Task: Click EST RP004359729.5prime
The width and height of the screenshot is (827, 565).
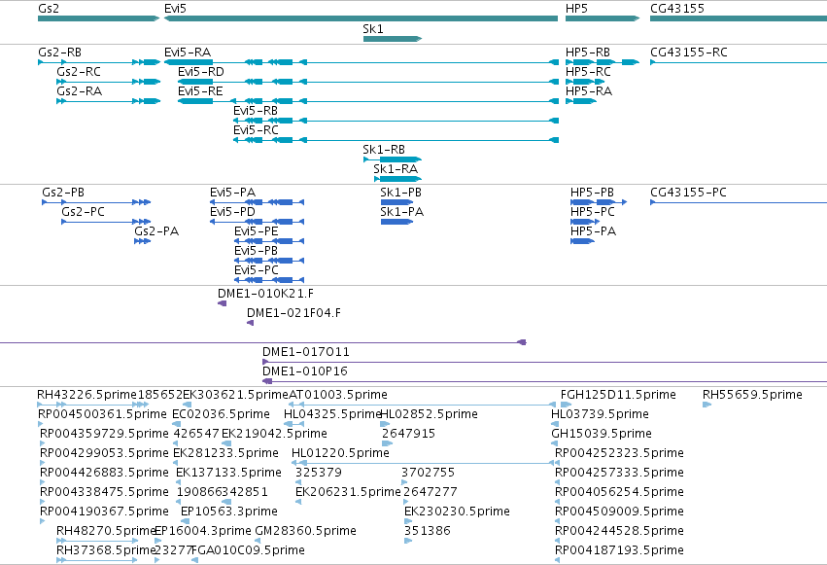Action: click(x=104, y=434)
